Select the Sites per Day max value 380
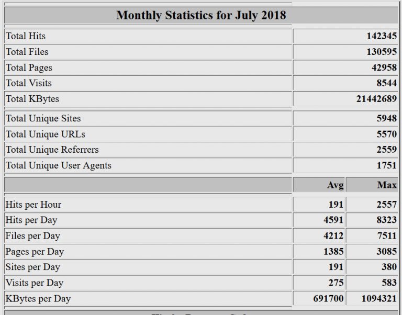The width and height of the screenshot is (402, 315). click(388, 267)
